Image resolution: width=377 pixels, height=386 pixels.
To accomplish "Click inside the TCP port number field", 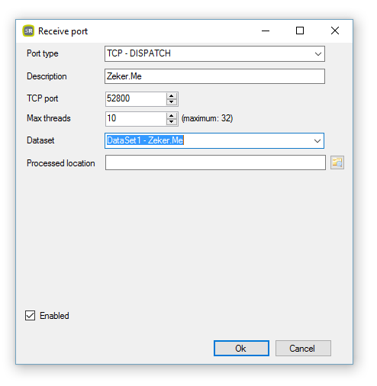I will [x=136, y=99].
